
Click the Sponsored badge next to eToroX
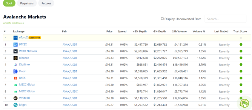pyautogui.click(x=35, y=38)
